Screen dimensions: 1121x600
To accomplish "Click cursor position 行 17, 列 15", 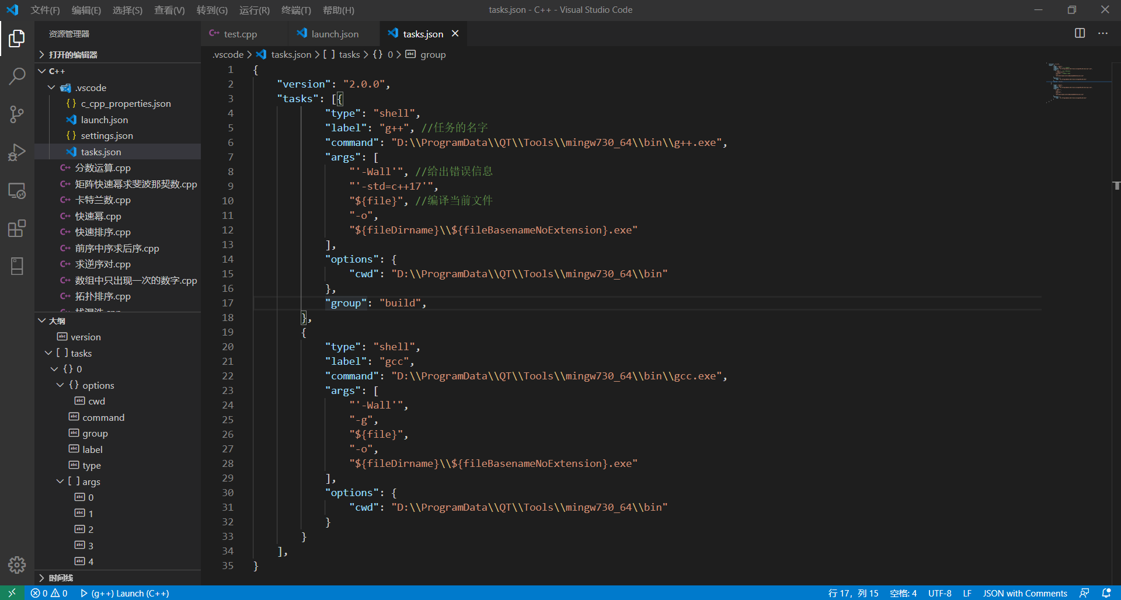I will (853, 593).
